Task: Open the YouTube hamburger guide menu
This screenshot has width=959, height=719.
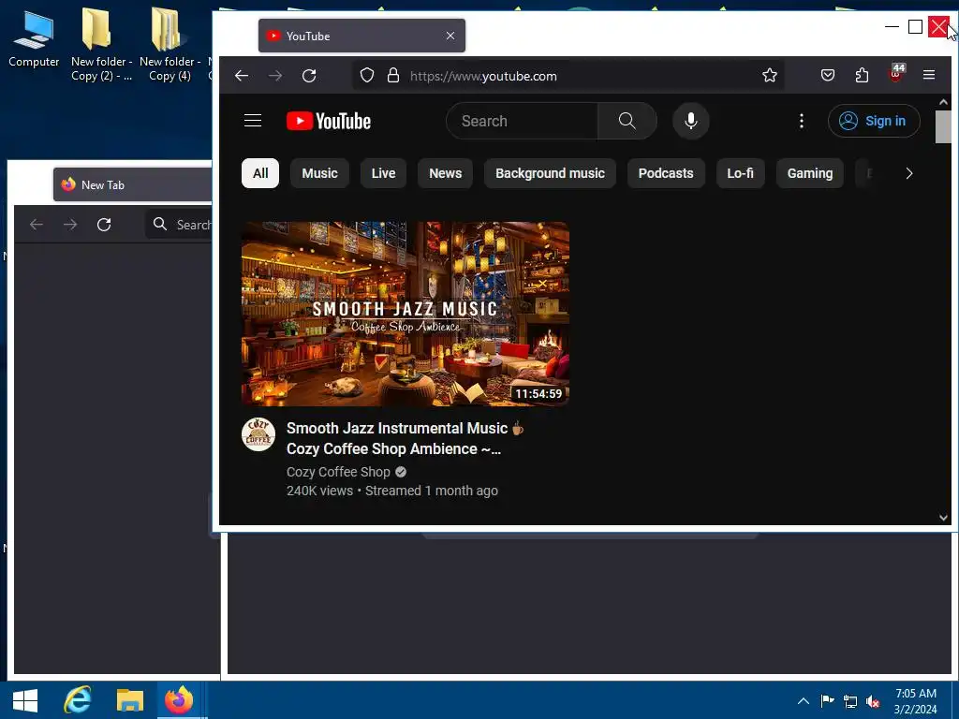Action: pyautogui.click(x=253, y=121)
